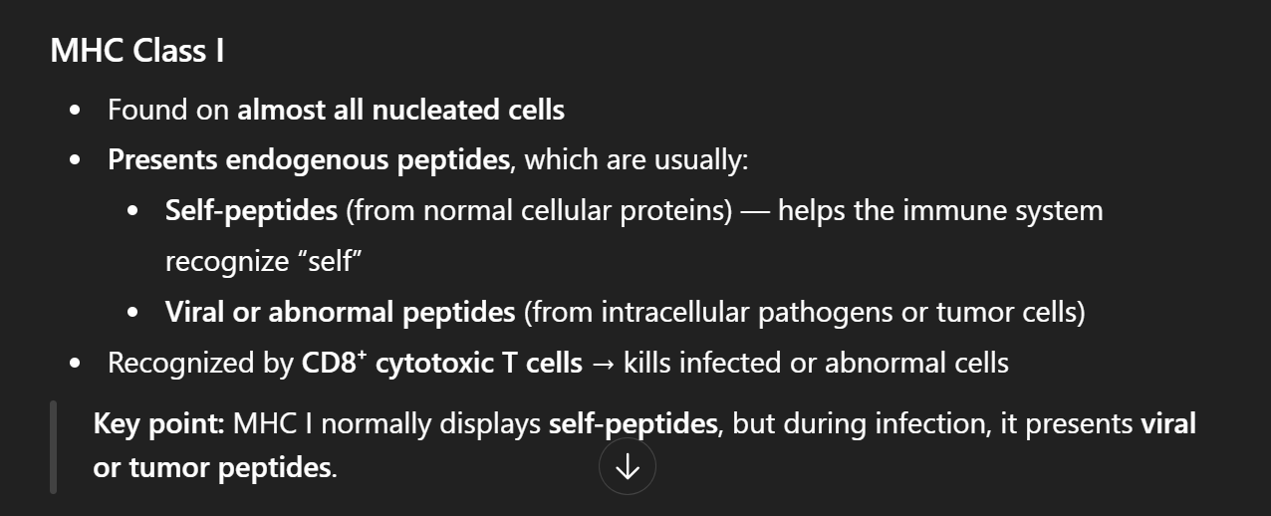
Task: Click the bold "Viral or abnormal peptides" term
Action: [340, 313]
